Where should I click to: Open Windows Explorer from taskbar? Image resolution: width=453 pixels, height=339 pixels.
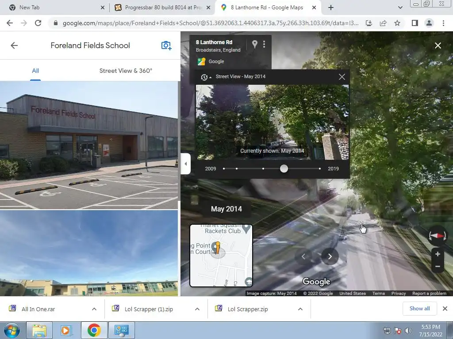(39, 330)
